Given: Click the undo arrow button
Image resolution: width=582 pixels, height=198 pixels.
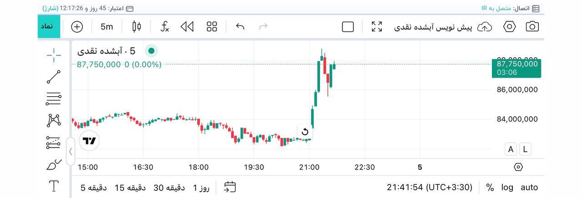Looking at the screenshot, I should pyautogui.click(x=240, y=27).
